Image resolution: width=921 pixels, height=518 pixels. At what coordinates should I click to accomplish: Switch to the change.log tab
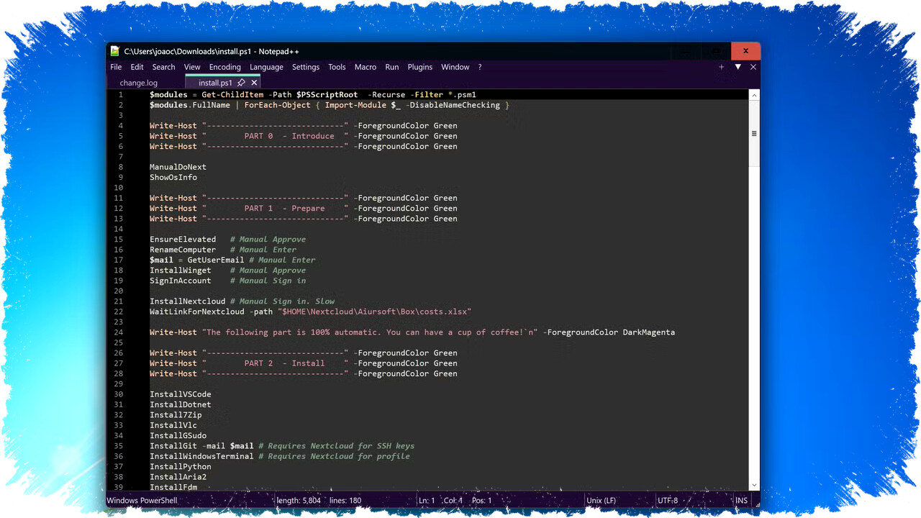coord(139,83)
